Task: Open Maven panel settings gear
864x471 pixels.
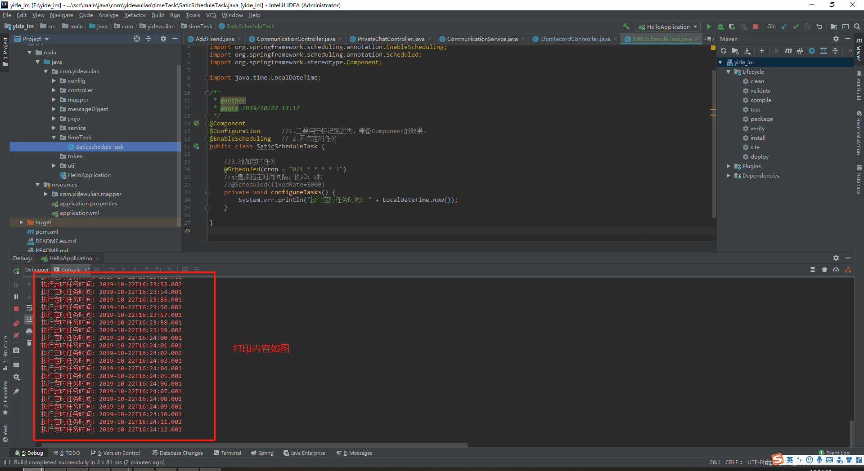Action: (x=836, y=39)
